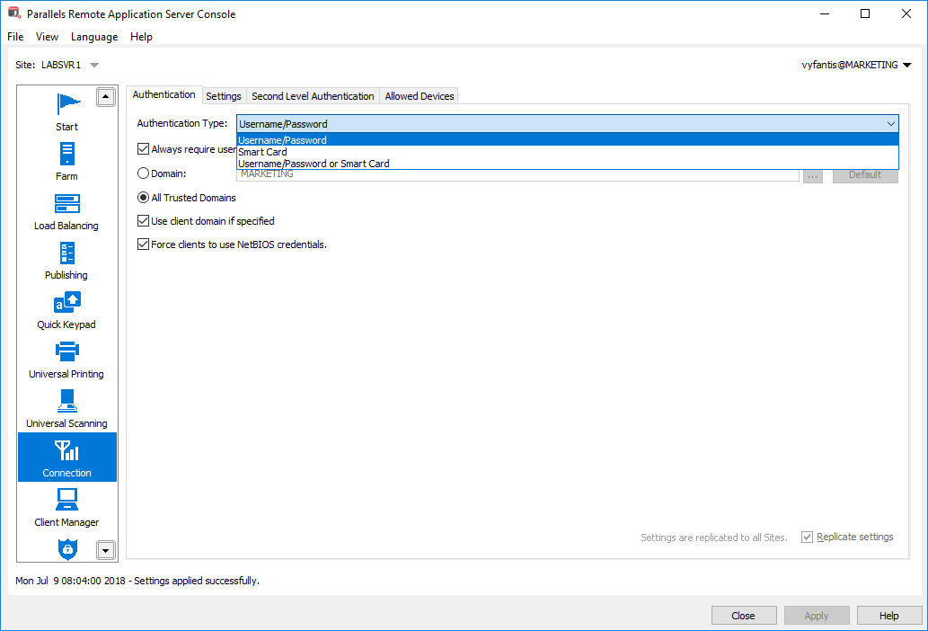This screenshot has width=928, height=631.
Task: Open the Help menu
Action: pos(141,37)
